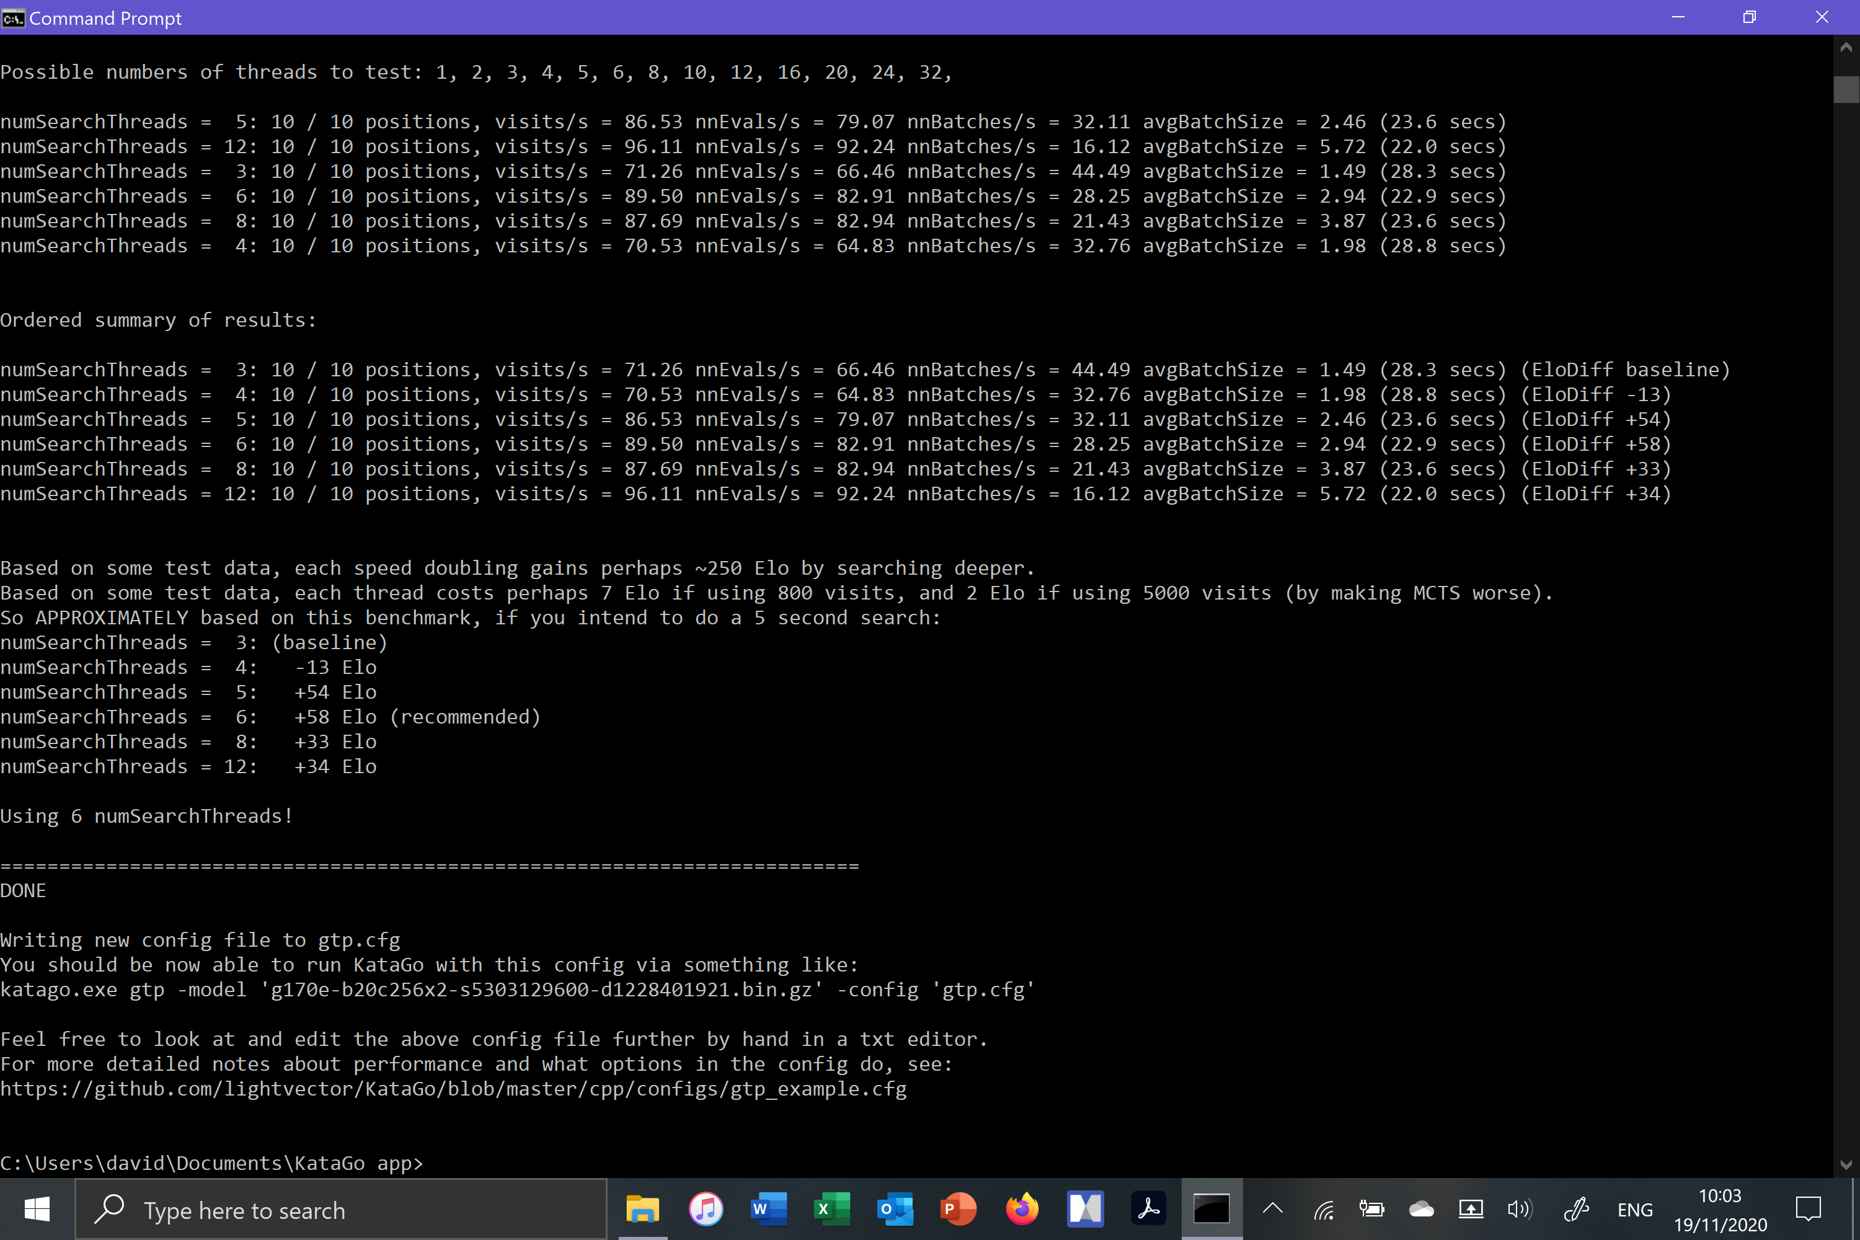Click the Type here to search box
Image resolution: width=1860 pixels, height=1240 pixels.
[x=340, y=1210]
